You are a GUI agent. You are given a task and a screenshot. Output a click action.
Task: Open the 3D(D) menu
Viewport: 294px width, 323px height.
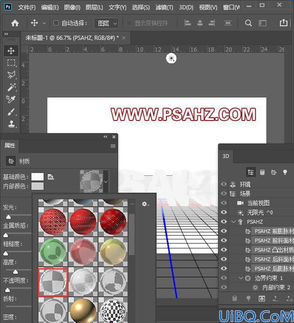click(186, 8)
